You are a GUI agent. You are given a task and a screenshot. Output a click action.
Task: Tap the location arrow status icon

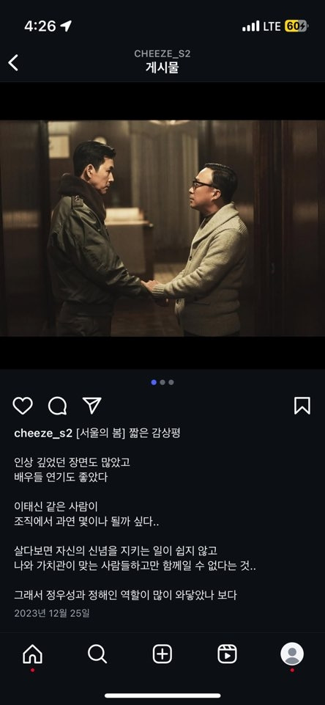66,26
